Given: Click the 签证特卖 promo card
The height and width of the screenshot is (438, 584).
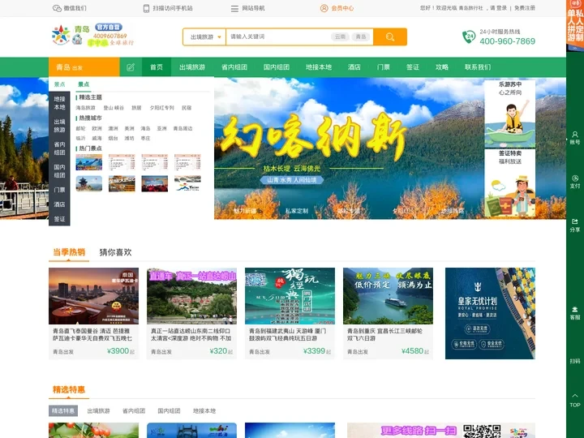Looking at the screenshot, I should [x=510, y=182].
